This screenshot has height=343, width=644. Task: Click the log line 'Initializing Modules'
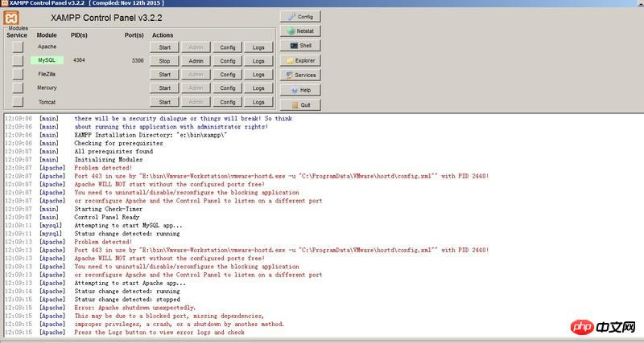tap(109, 160)
